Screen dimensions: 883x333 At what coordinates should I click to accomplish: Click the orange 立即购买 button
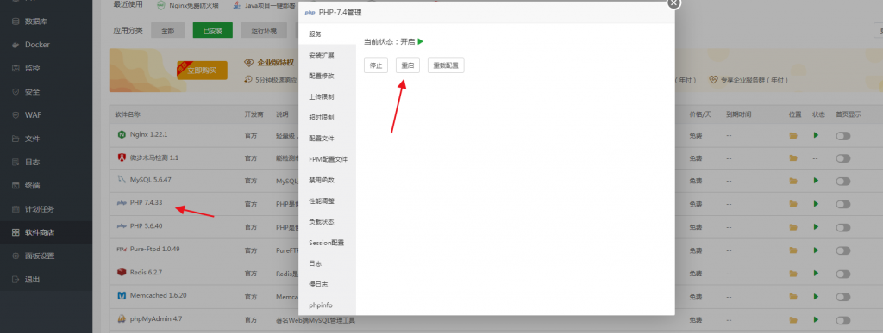coord(202,71)
